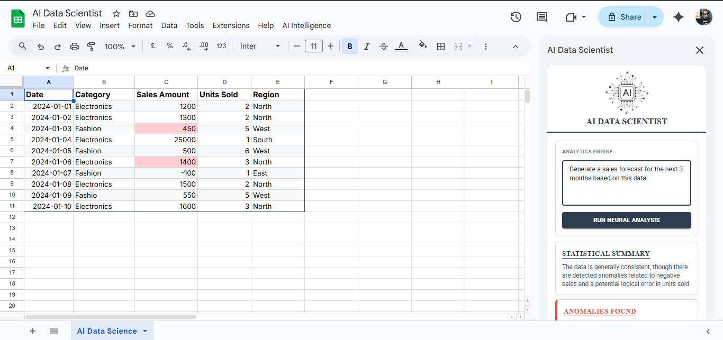Click the RUN NEURAL ANALYSIS button
Screen dimensions: 723x340
coord(626,220)
